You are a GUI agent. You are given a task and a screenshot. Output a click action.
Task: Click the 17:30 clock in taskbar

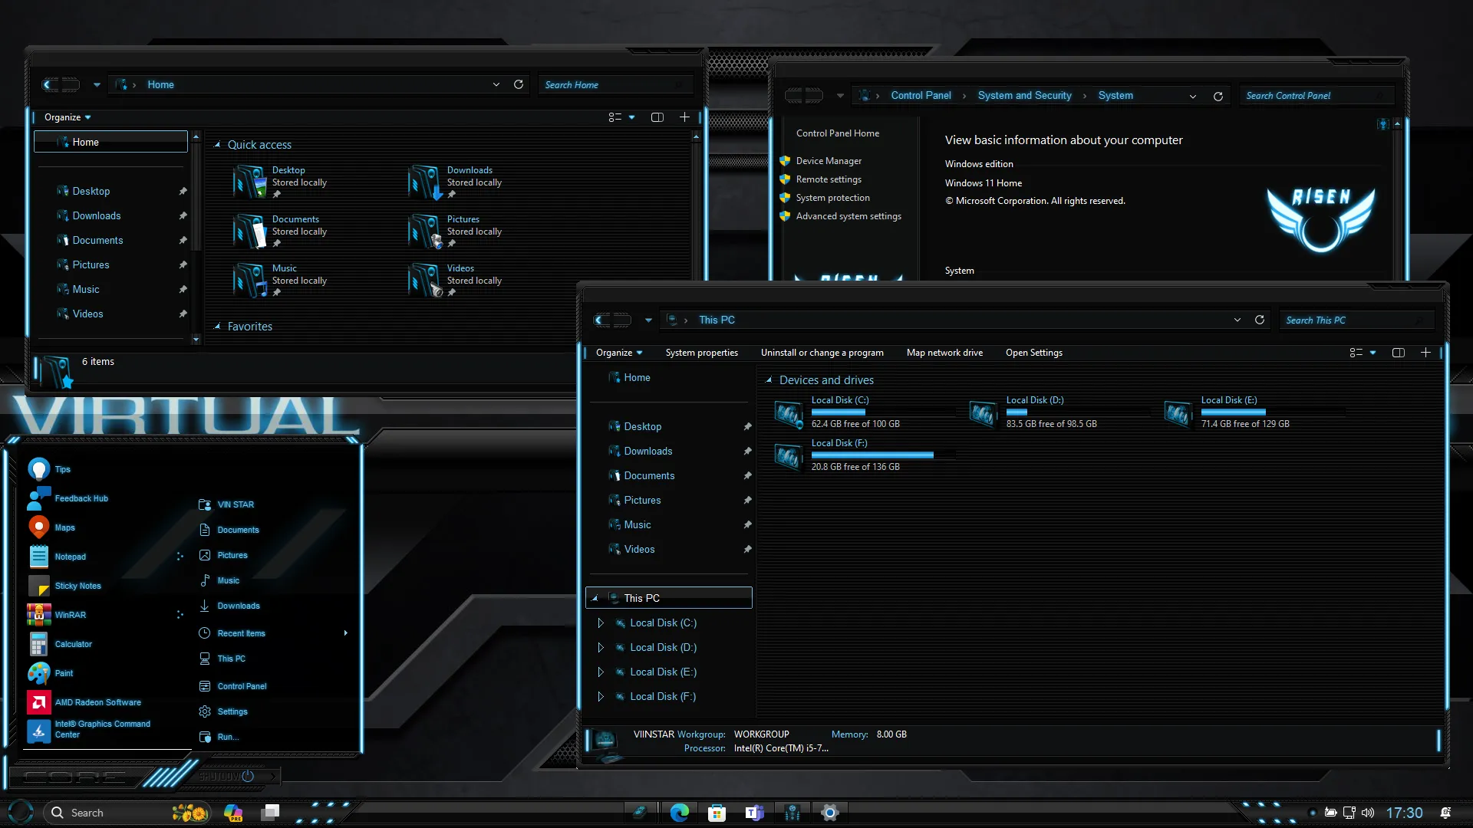click(1404, 813)
